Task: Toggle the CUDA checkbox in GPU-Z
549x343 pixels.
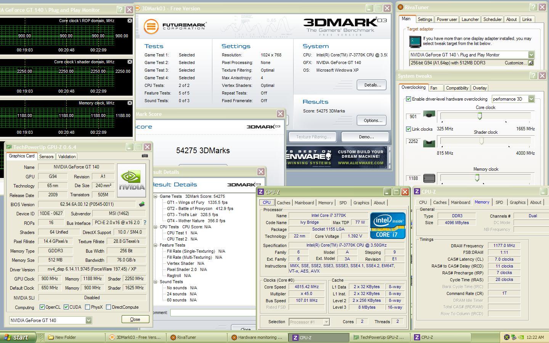Action: [66, 307]
